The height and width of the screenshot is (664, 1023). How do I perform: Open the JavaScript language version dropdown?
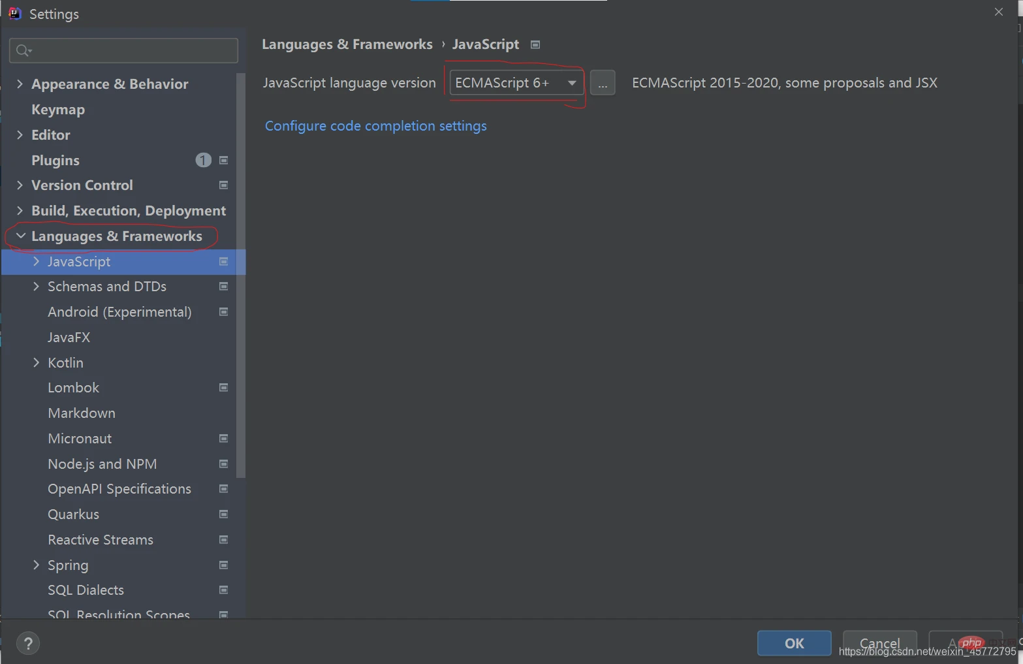(x=516, y=83)
